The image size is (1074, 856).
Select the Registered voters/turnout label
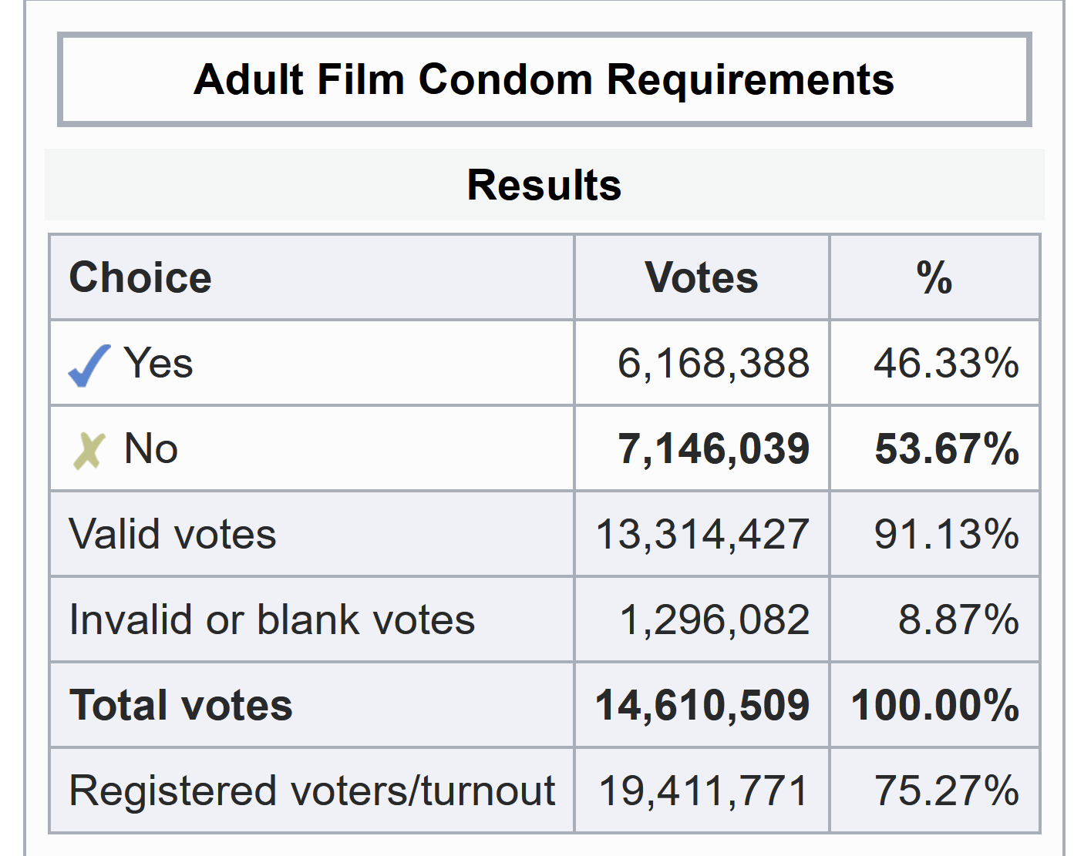coord(312,791)
